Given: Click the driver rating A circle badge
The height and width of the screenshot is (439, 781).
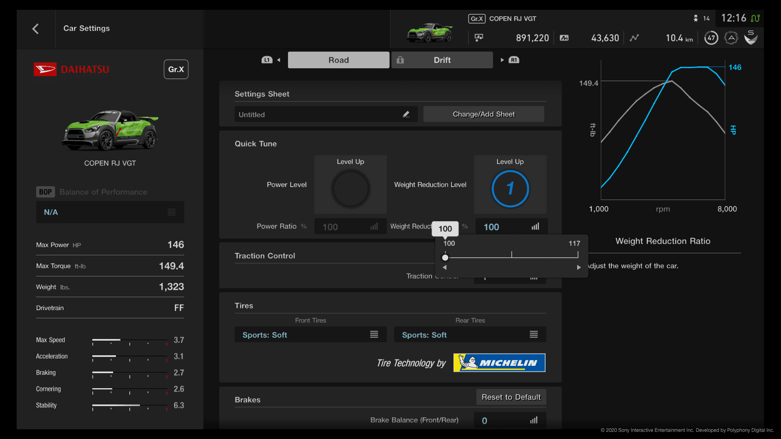Looking at the screenshot, I should (731, 38).
